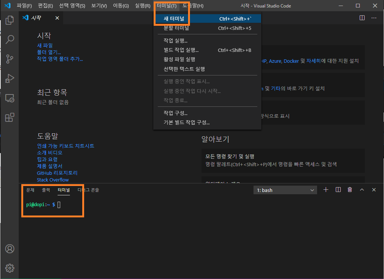
Task: Open the 팁과 요령 link
Action: (x=47, y=159)
